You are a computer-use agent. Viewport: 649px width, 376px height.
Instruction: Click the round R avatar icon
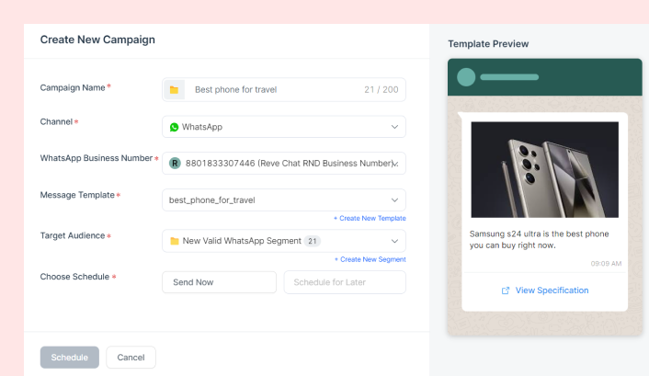click(x=175, y=163)
